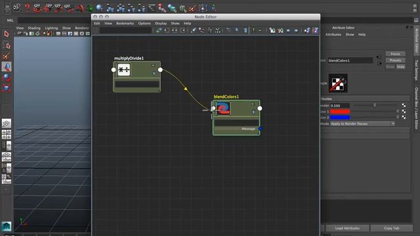The height and width of the screenshot is (236, 420).
Task: Open Edit menu in Node Editor
Action: click(x=96, y=24)
